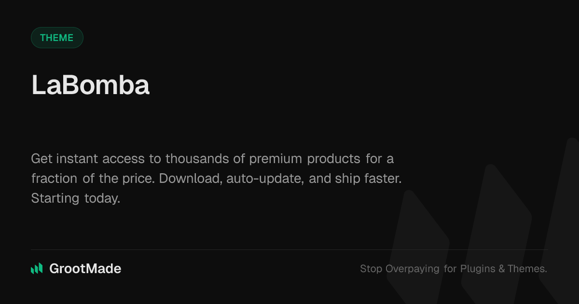Click the "Starting today." text
Viewport: 579px width, 304px height.
(x=75, y=198)
